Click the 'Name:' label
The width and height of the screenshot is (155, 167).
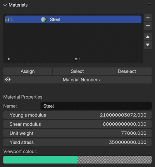[x=10, y=106]
